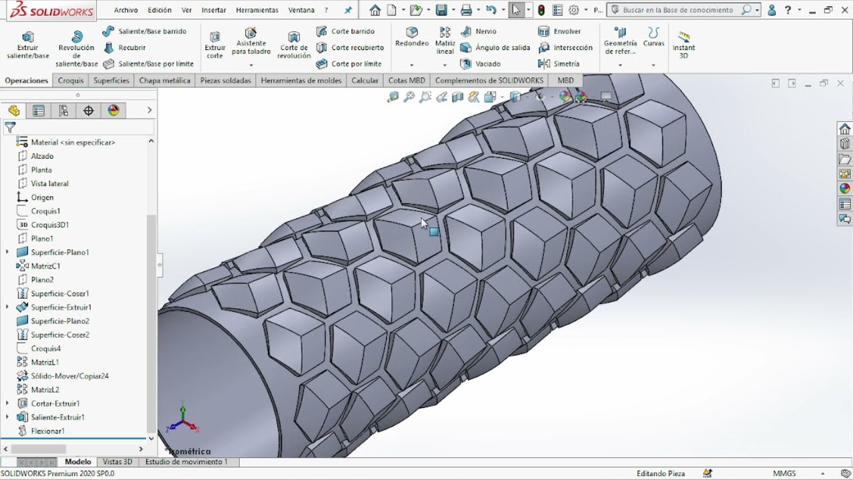Click the Simetría mirror tool
The height and width of the screenshot is (480, 853).
point(559,64)
